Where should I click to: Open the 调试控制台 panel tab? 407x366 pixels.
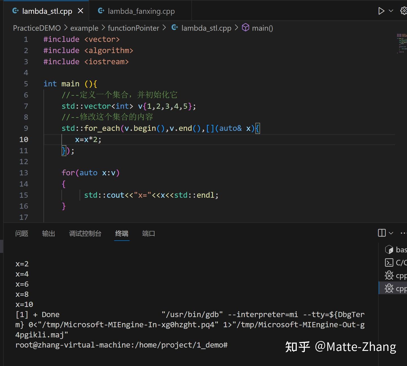(x=85, y=233)
